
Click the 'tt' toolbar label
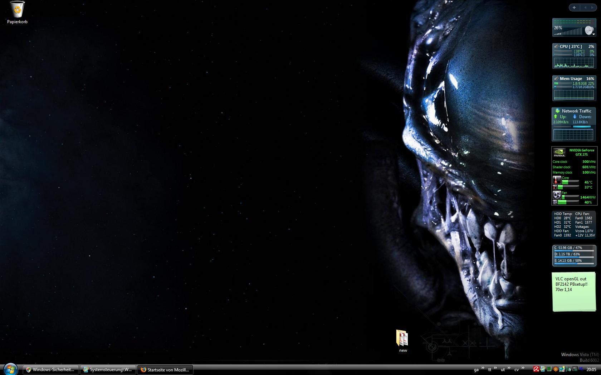490,370
